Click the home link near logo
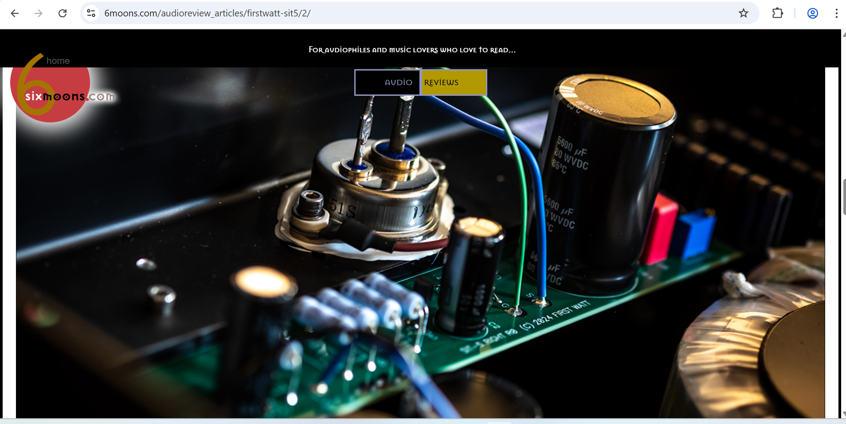 58,61
